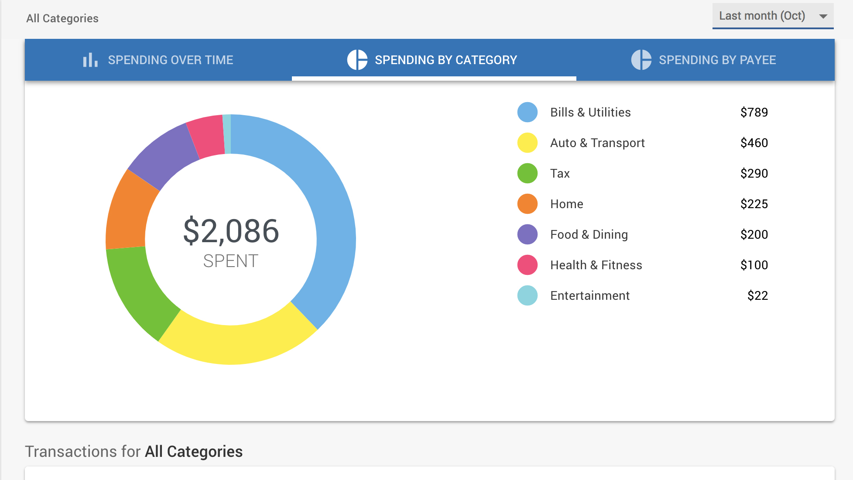
Task: Open the Spending Over Time tab
Action: pyautogui.click(x=158, y=60)
